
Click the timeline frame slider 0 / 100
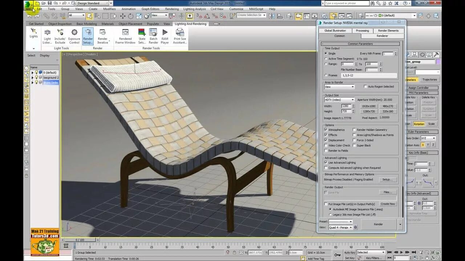(x=80, y=240)
